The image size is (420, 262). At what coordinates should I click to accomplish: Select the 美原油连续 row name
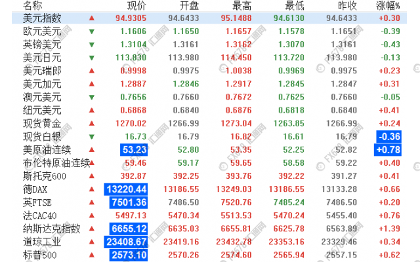[47, 150]
